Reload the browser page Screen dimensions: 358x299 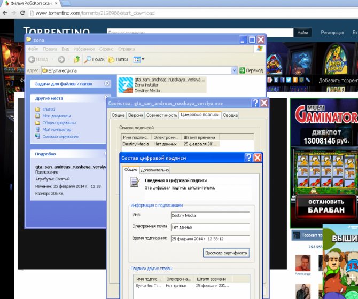point(22,13)
